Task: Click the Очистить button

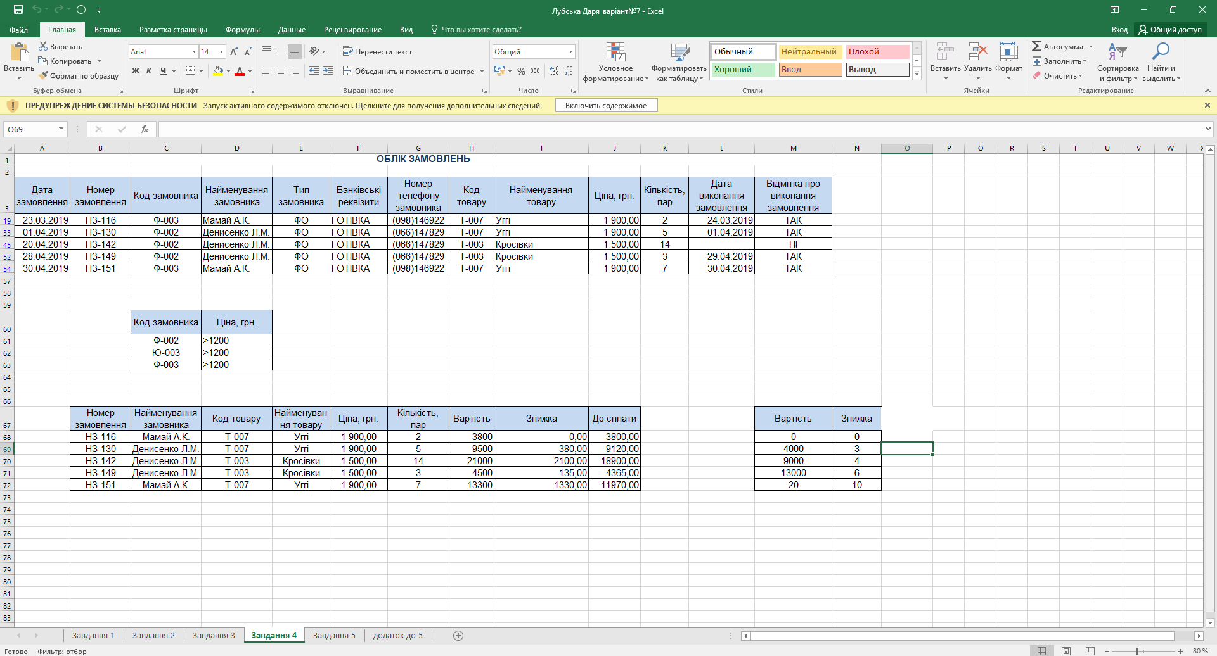Action: [x=1057, y=75]
